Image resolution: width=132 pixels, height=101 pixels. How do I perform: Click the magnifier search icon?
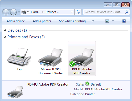pyautogui.click(x=126, y=12)
